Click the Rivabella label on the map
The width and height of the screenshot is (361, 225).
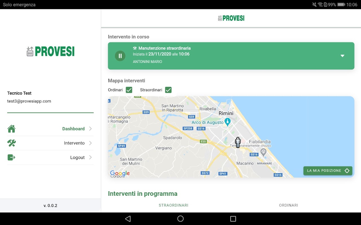(208, 109)
